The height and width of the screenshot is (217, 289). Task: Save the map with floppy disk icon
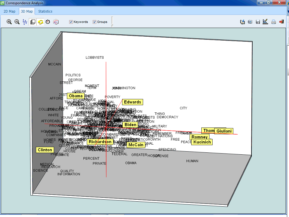pyautogui.click(x=258, y=22)
